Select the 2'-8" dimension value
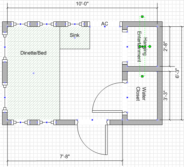The height and width of the screenshot is (167, 184). [x=165, y=46]
